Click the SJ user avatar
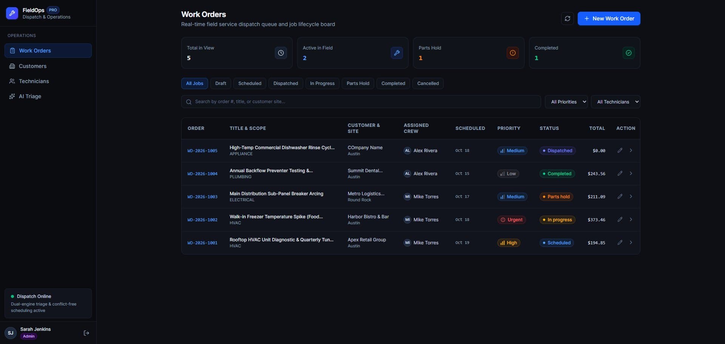This screenshot has height=344, width=725. (11, 333)
